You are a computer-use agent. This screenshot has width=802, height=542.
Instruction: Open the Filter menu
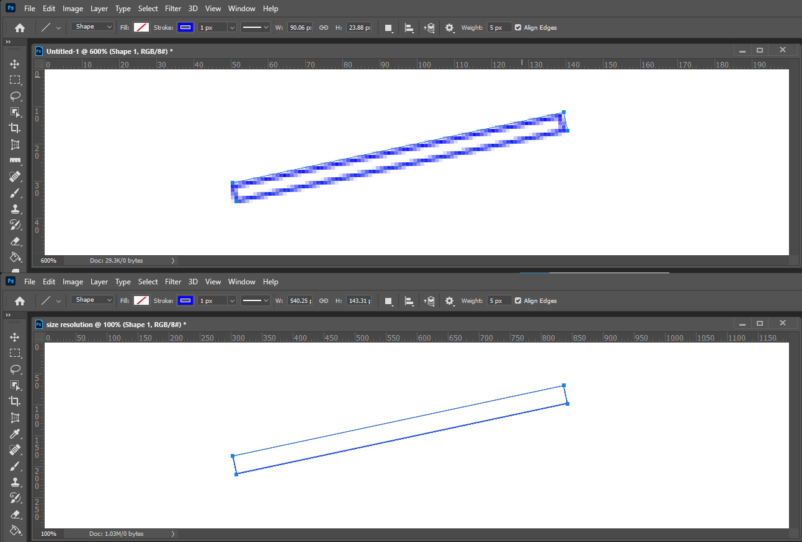point(172,8)
